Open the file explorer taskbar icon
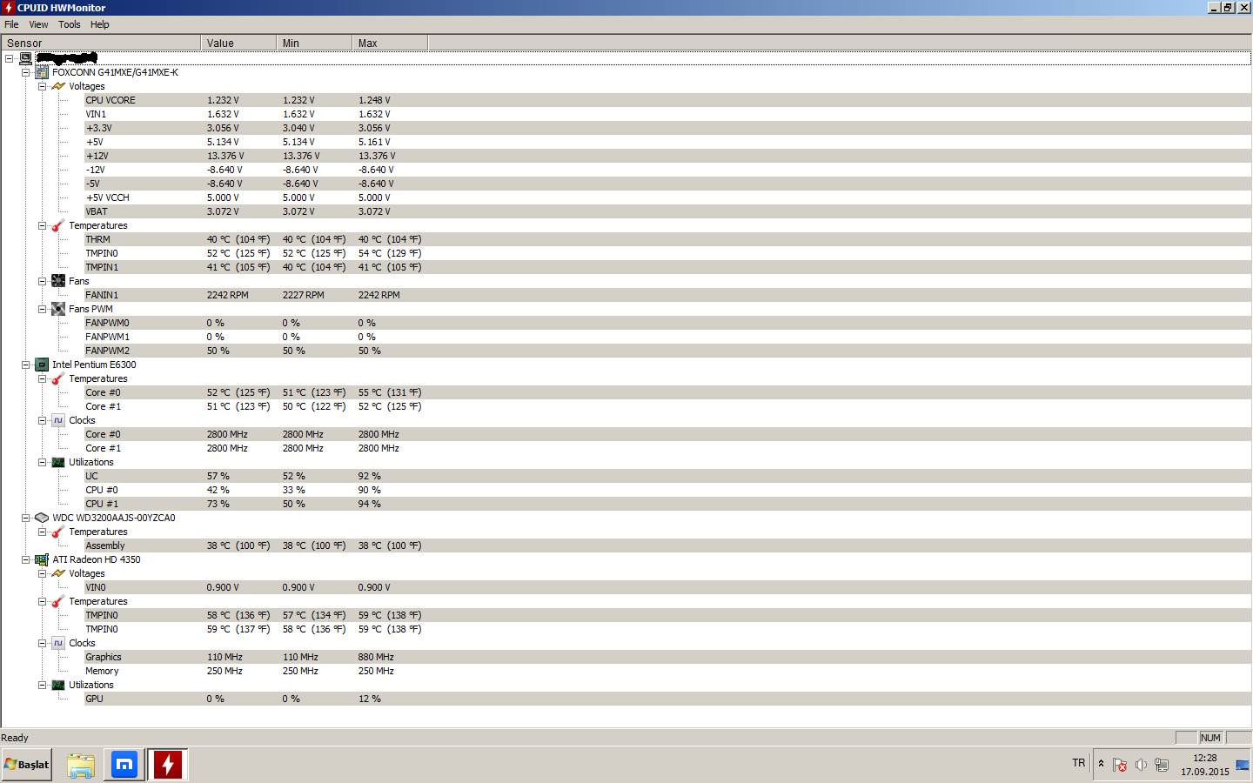1253x783 pixels. [81, 765]
